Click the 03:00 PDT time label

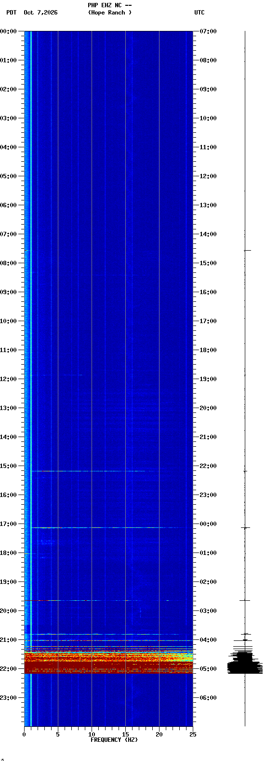coord(8,118)
